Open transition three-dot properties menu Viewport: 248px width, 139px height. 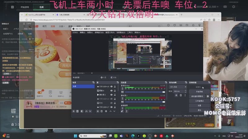point(185,95)
